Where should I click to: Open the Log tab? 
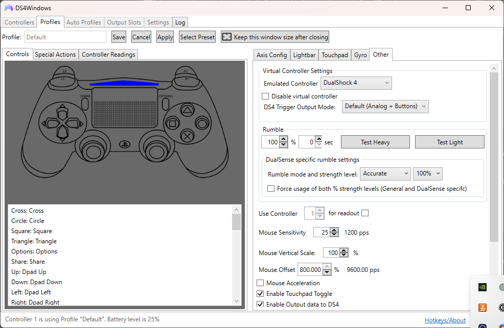pos(180,22)
